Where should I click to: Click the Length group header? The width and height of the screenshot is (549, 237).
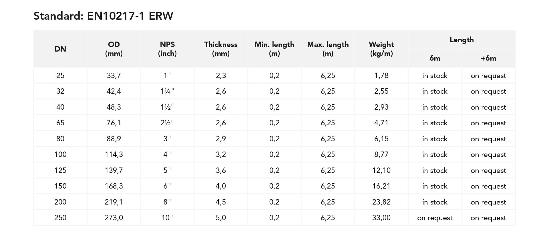[x=462, y=40]
